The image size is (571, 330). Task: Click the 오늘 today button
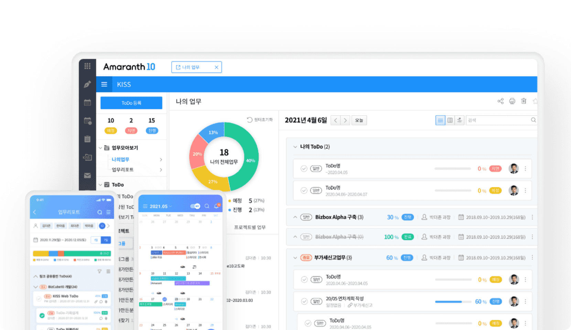coord(359,120)
